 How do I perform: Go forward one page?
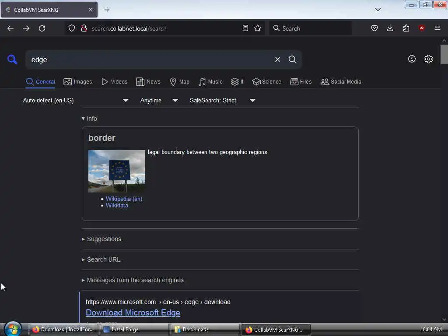tap(26, 28)
